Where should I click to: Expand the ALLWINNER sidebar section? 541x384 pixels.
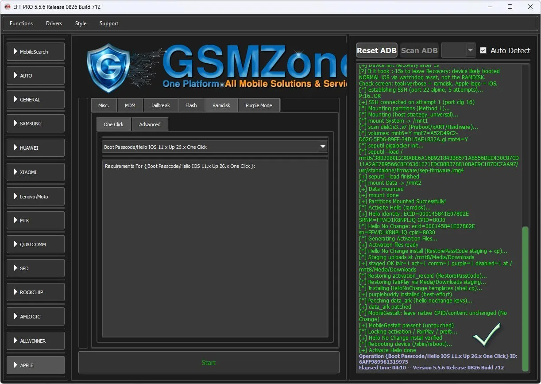tap(35, 341)
